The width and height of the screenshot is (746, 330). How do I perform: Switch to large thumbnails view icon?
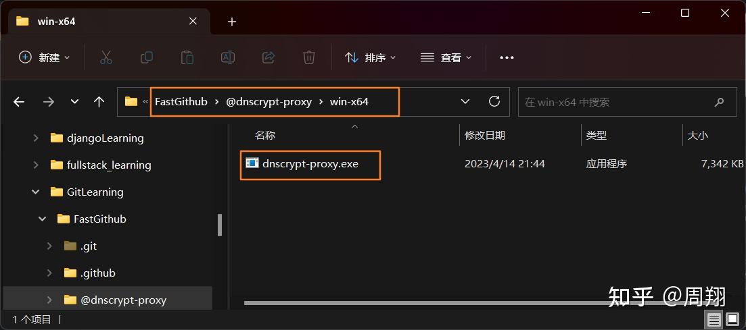pos(730,320)
